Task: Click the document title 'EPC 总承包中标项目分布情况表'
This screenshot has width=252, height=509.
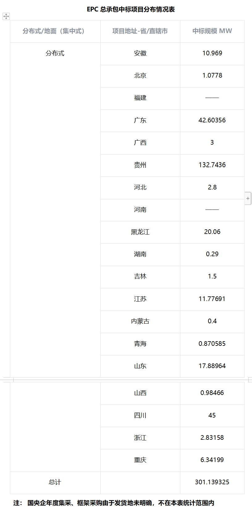Action: (131, 10)
